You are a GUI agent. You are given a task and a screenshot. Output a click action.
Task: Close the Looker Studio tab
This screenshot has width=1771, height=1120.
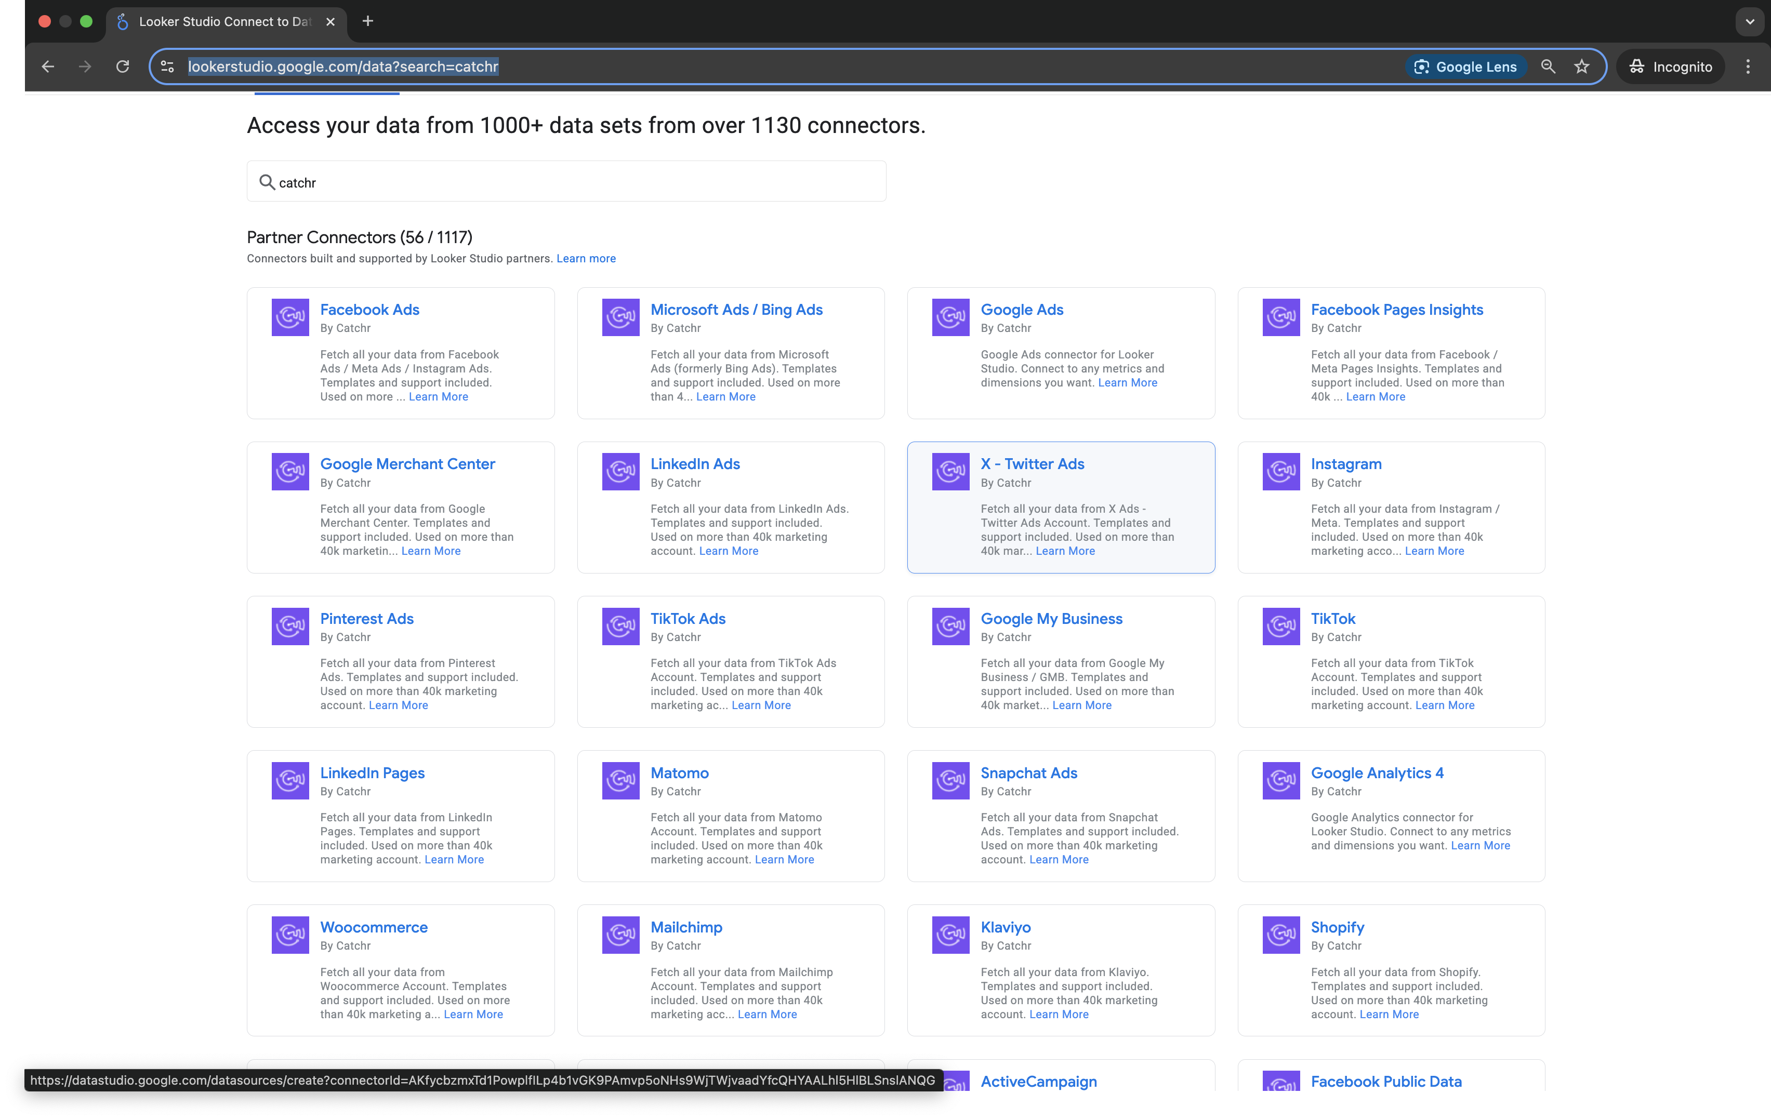(330, 21)
